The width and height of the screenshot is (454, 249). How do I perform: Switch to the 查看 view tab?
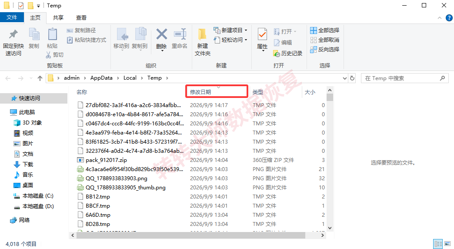pos(81,18)
